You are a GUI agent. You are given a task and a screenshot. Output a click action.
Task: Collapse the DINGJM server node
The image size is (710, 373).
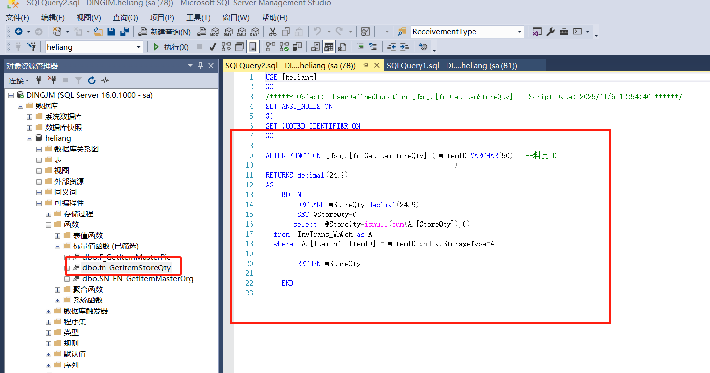tap(11, 95)
